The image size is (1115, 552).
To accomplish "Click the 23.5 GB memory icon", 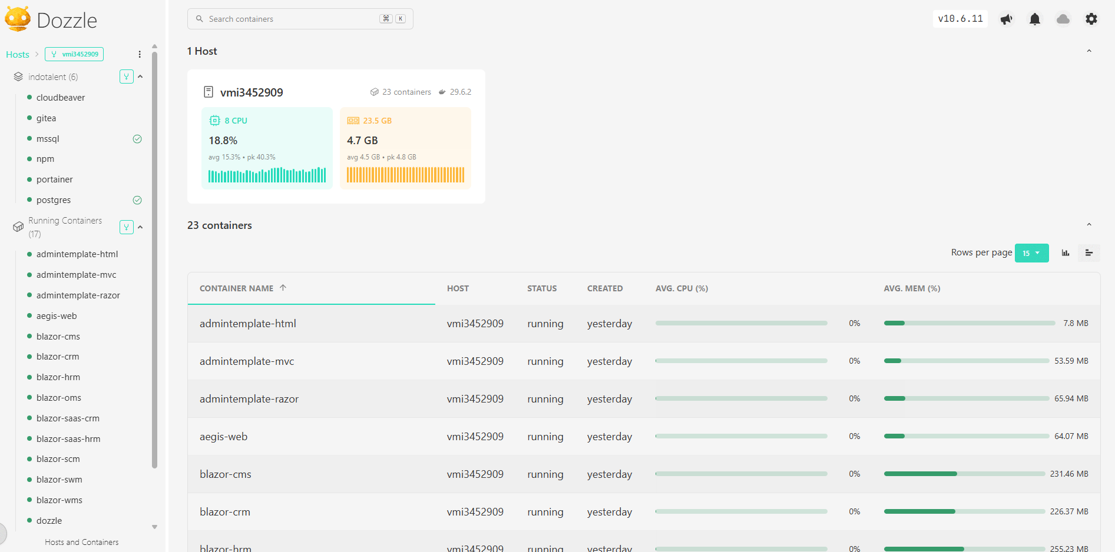I will (x=353, y=121).
